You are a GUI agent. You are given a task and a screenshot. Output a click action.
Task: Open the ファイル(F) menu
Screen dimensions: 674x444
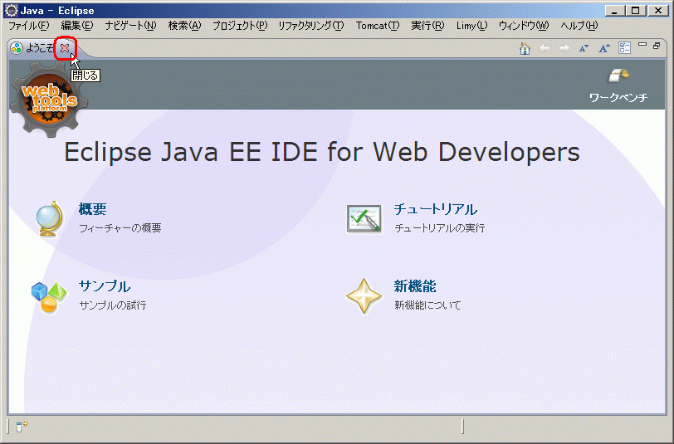(x=29, y=26)
